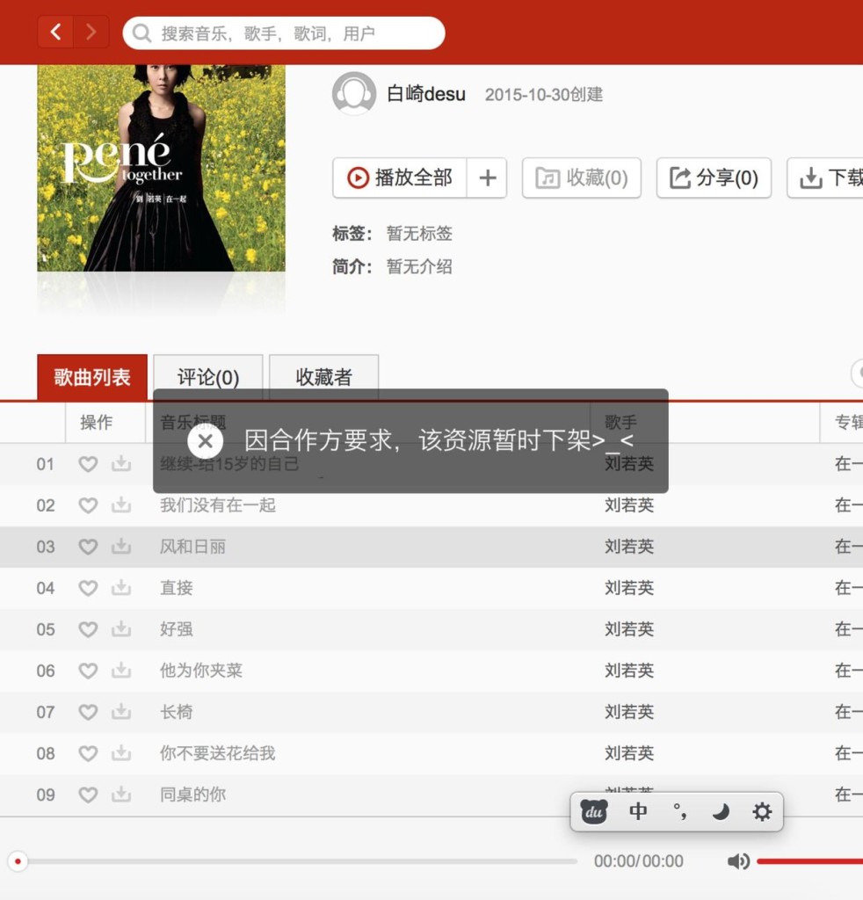
Task: Click the 分享(0) share button
Action: (714, 178)
